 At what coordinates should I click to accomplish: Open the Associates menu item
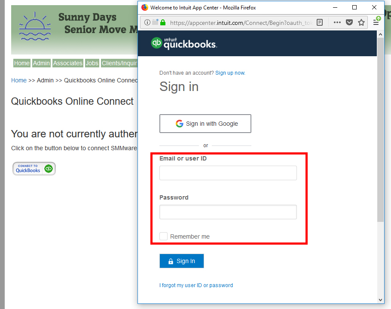click(x=67, y=63)
